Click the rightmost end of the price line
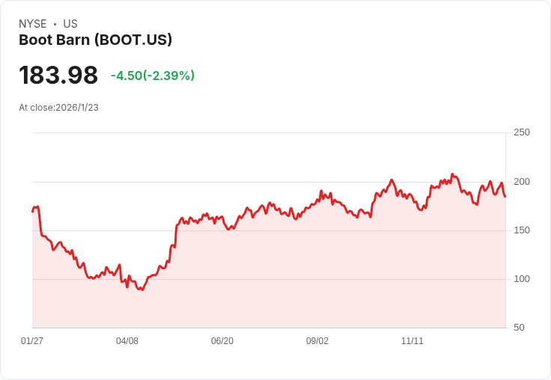Screen dimensions: 551x380 [x=505, y=197]
